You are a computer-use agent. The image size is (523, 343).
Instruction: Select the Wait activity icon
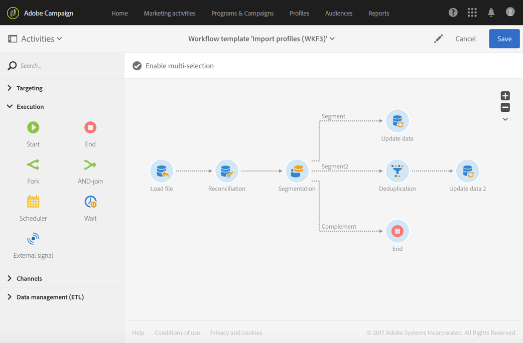90,202
